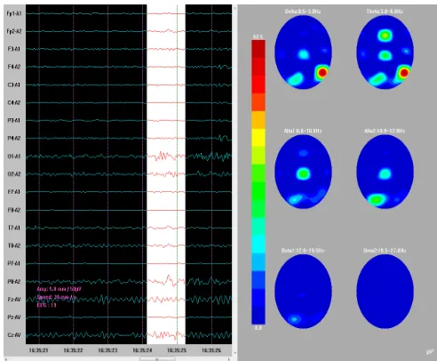
Task: Open the Alfa1 8.0-10.0Hz topographic map
Action: 303,172
